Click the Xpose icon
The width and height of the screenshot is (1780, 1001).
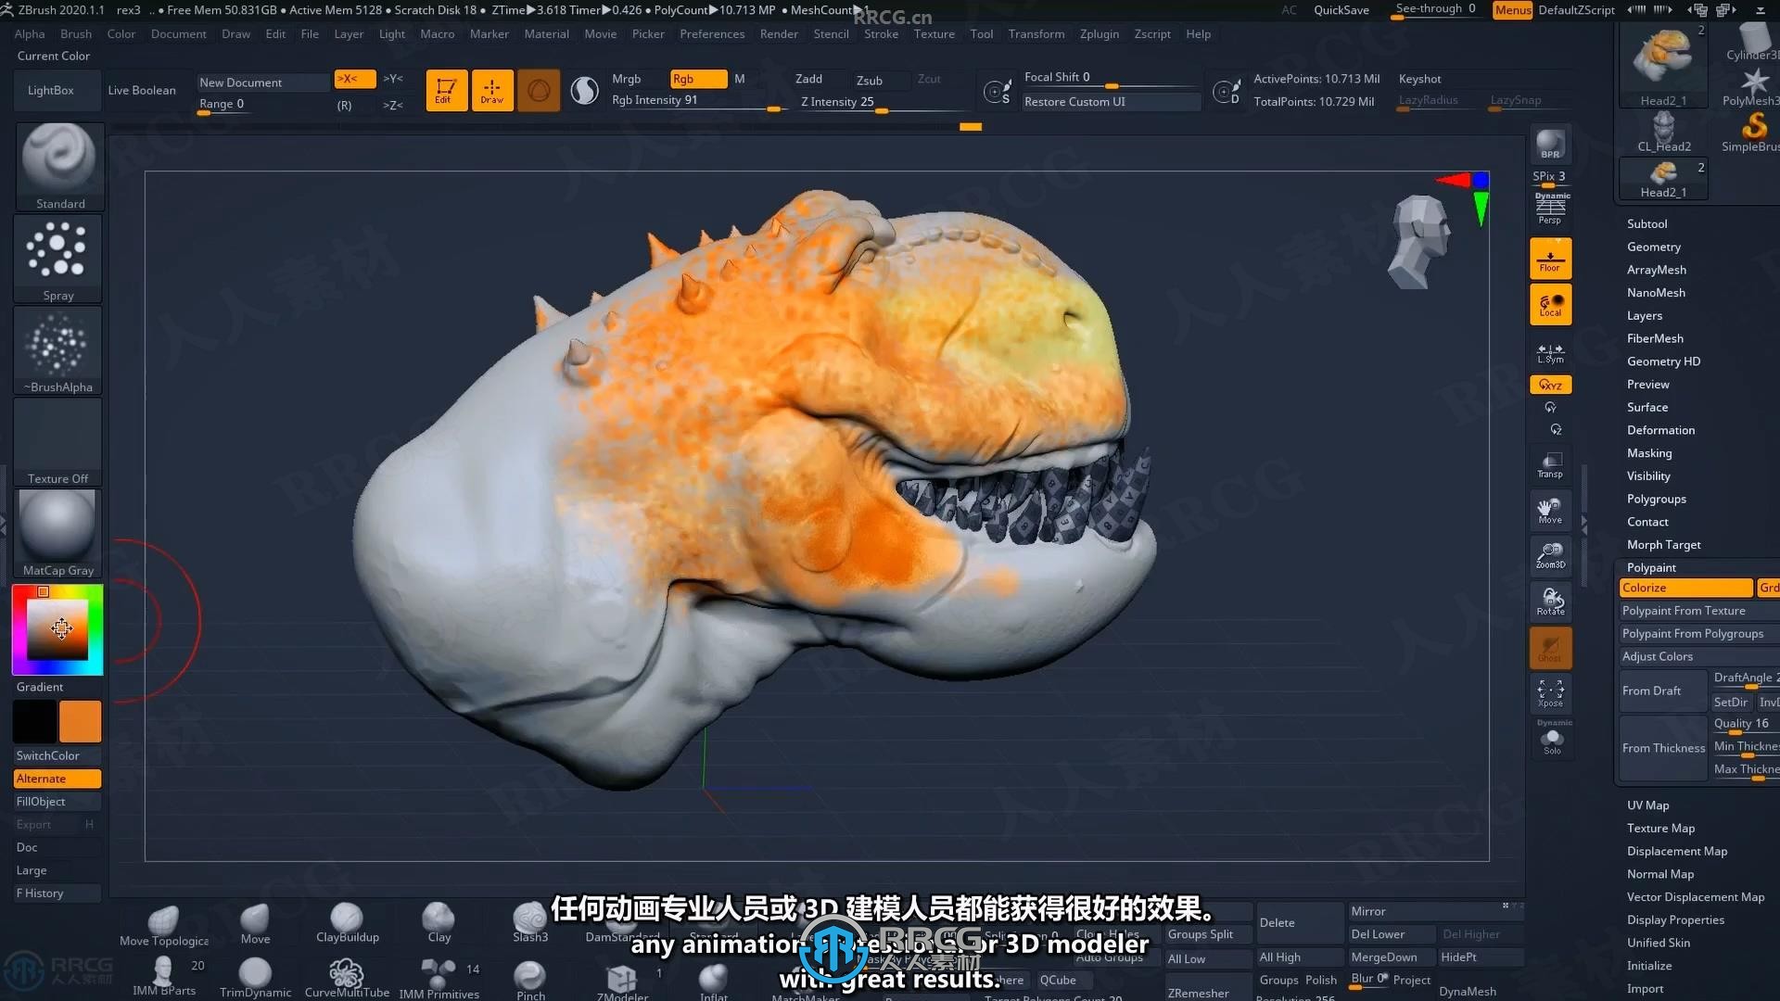coord(1550,693)
